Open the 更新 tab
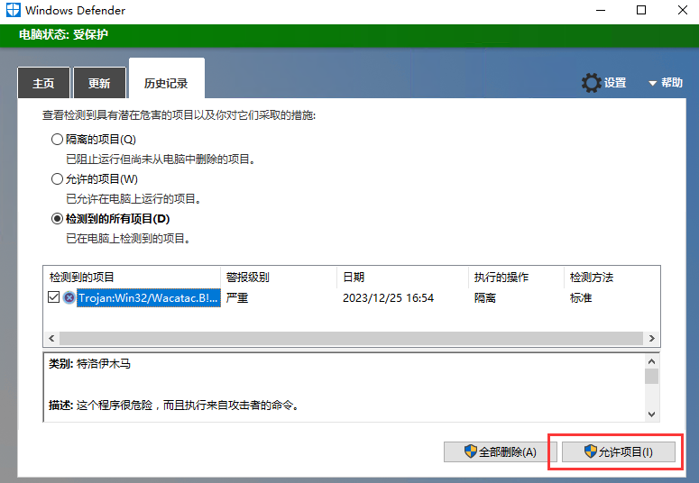Screen dimensions: 699x483 [99, 84]
